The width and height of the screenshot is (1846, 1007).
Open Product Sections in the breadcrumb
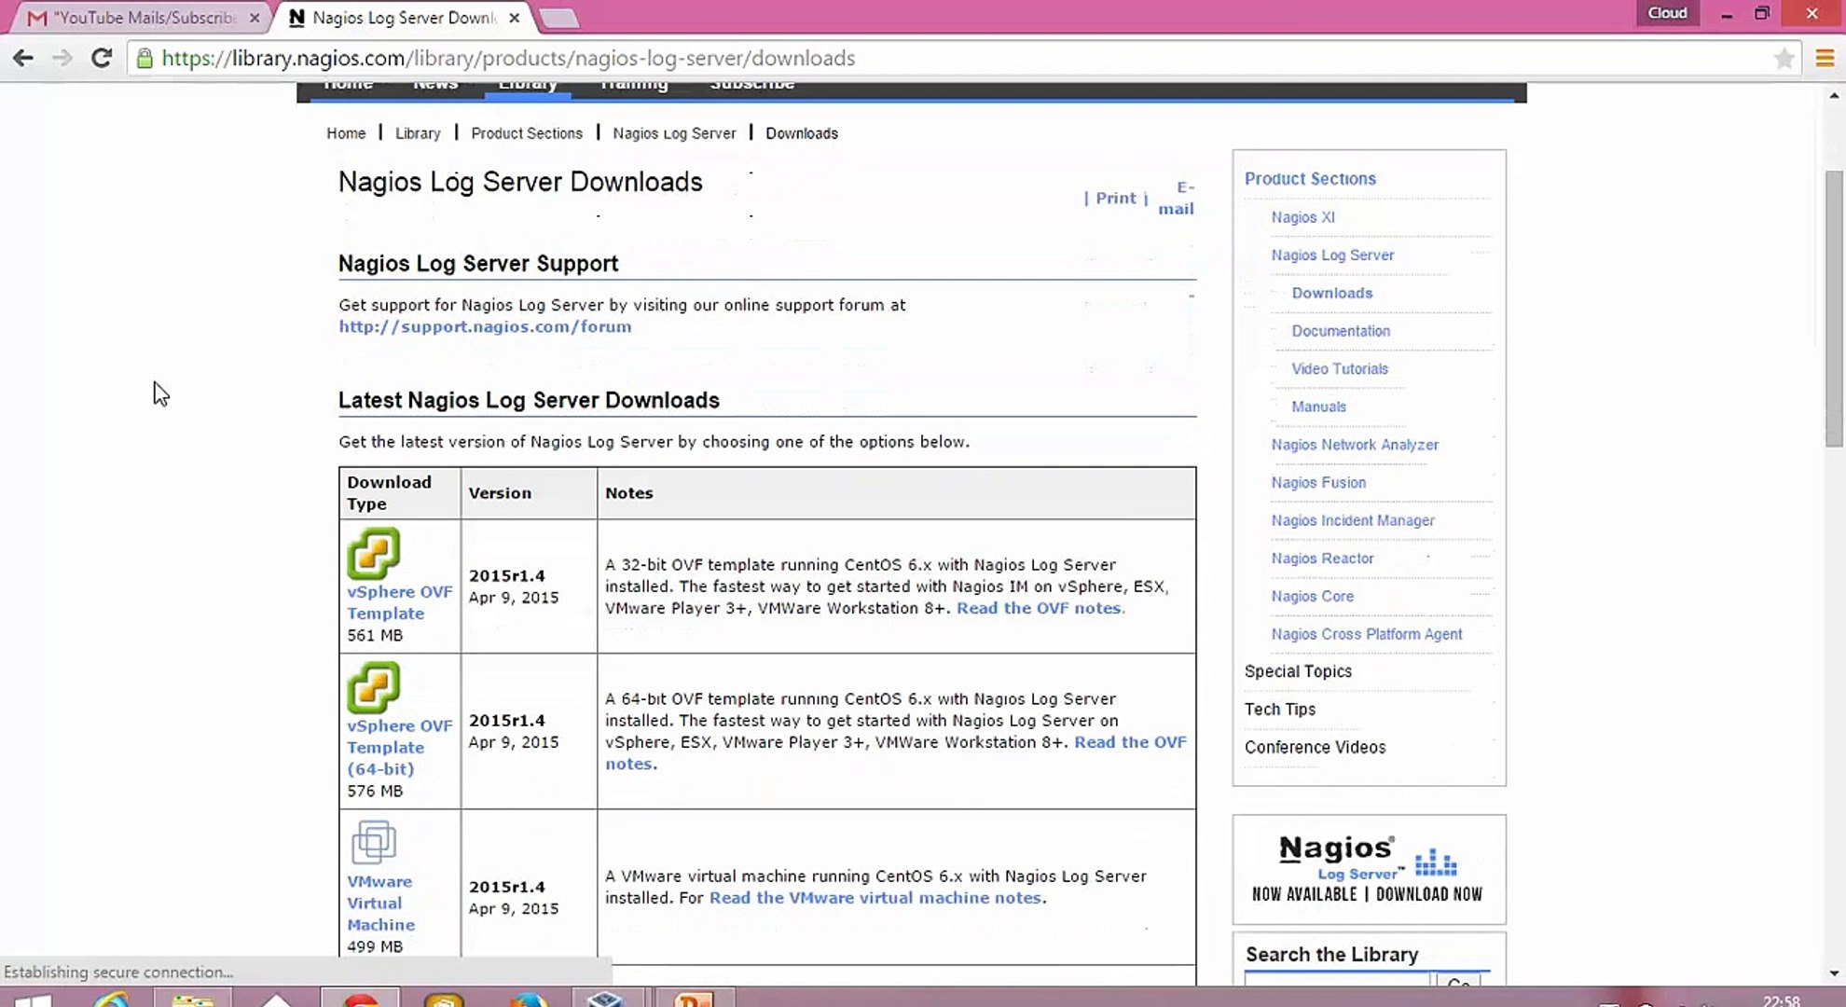click(x=527, y=133)
